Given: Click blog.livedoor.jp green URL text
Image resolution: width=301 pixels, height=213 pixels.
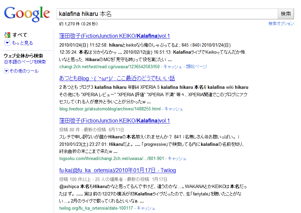Looking at the screenshot, I should (110, 109).
